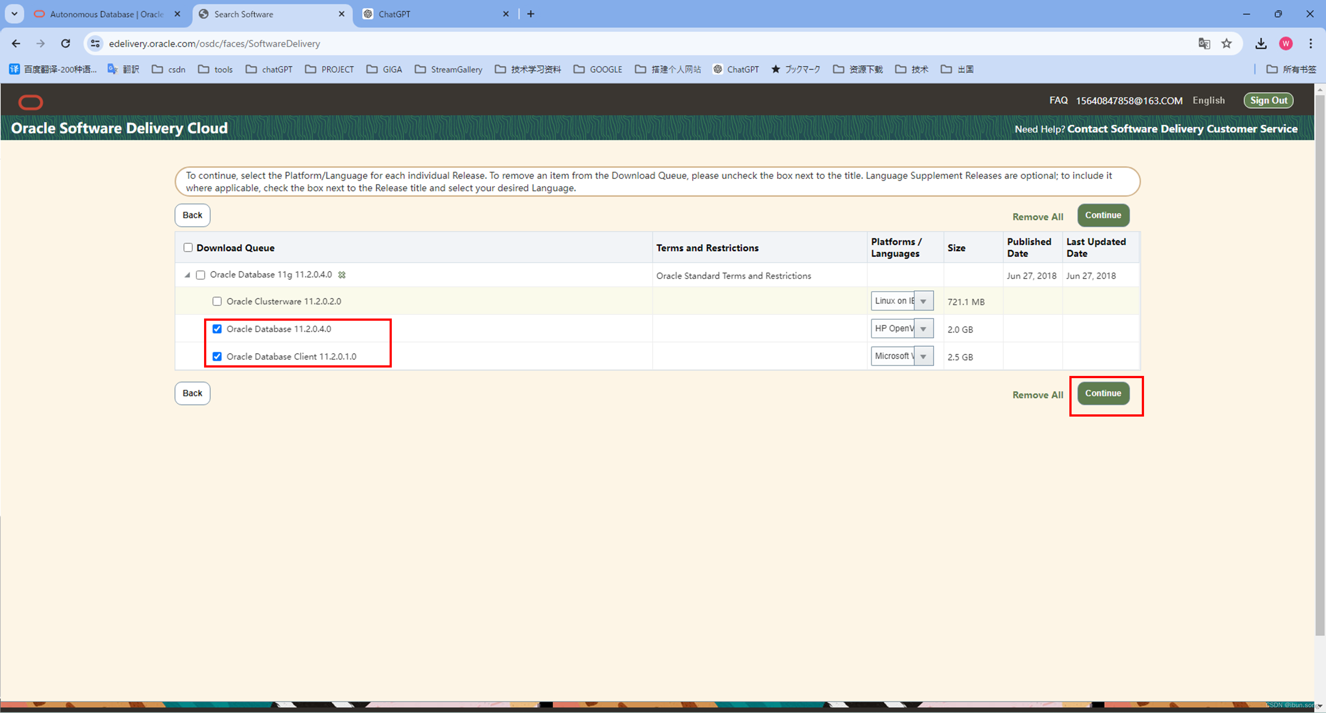Click the account email 15640847858@163.COM
The width and height of the screenshot is (1326, 713).
pos(1129,101)
